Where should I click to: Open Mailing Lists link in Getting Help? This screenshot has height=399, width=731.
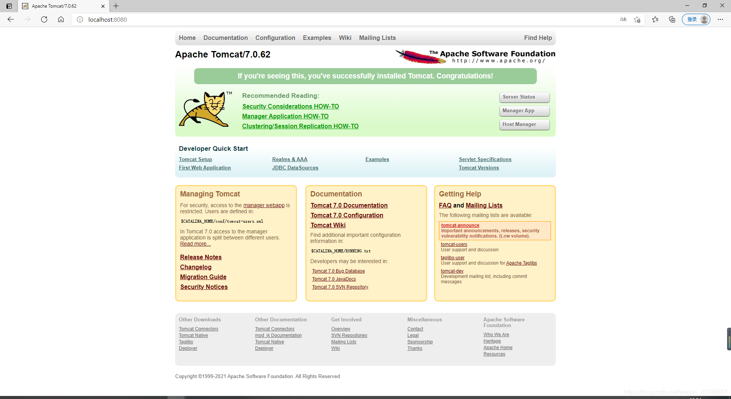pos(484,206)
